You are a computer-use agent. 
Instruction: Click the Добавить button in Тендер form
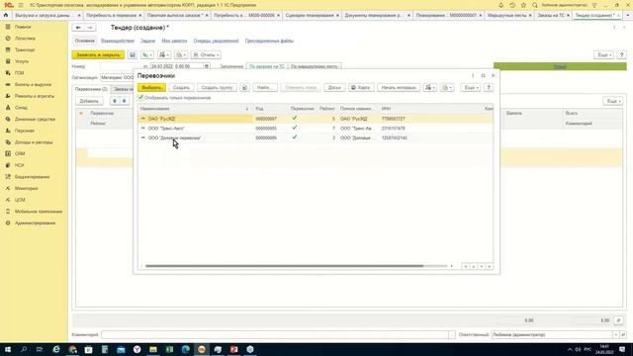click(89, 101)
